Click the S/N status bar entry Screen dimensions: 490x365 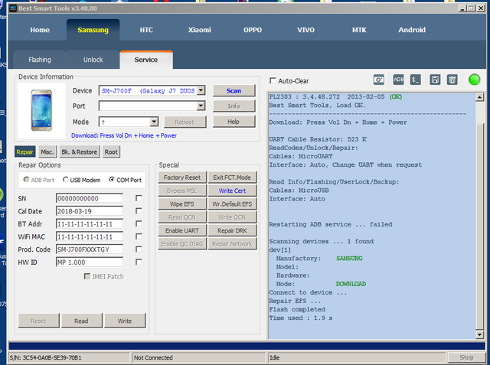[46, 358]
